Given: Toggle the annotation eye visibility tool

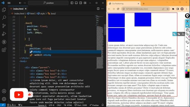Looking at the screenshot, I should (x=187, y=21).
